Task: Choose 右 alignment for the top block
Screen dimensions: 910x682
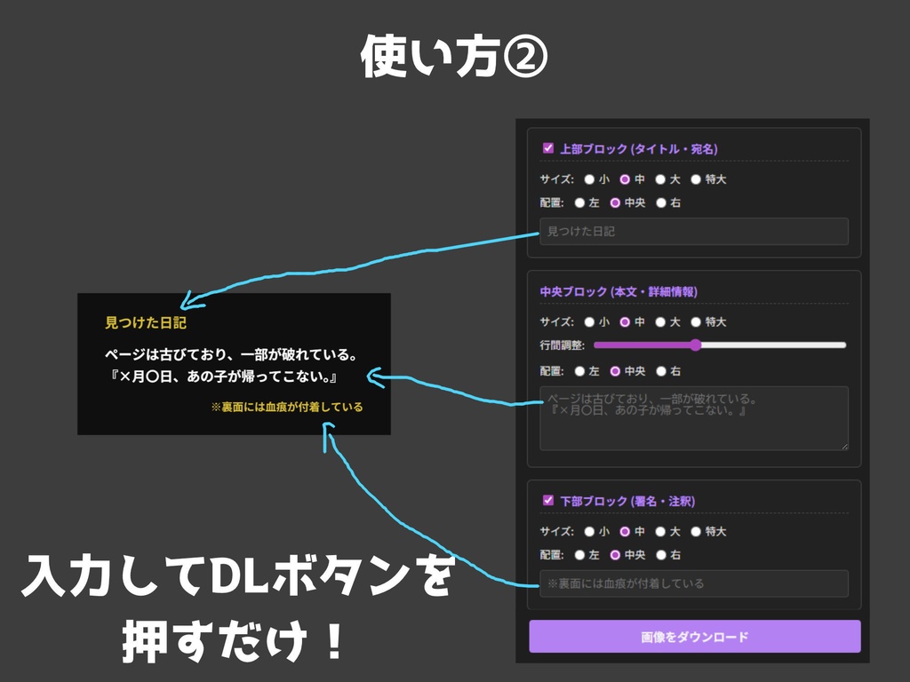Action: tap(660, 202)
